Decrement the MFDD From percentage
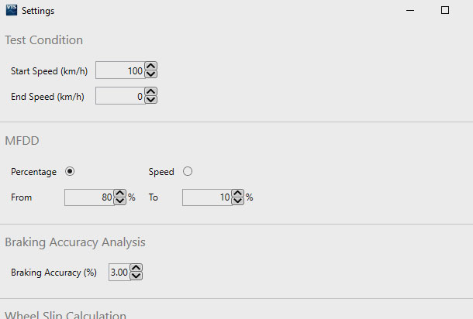 [120, 201]
